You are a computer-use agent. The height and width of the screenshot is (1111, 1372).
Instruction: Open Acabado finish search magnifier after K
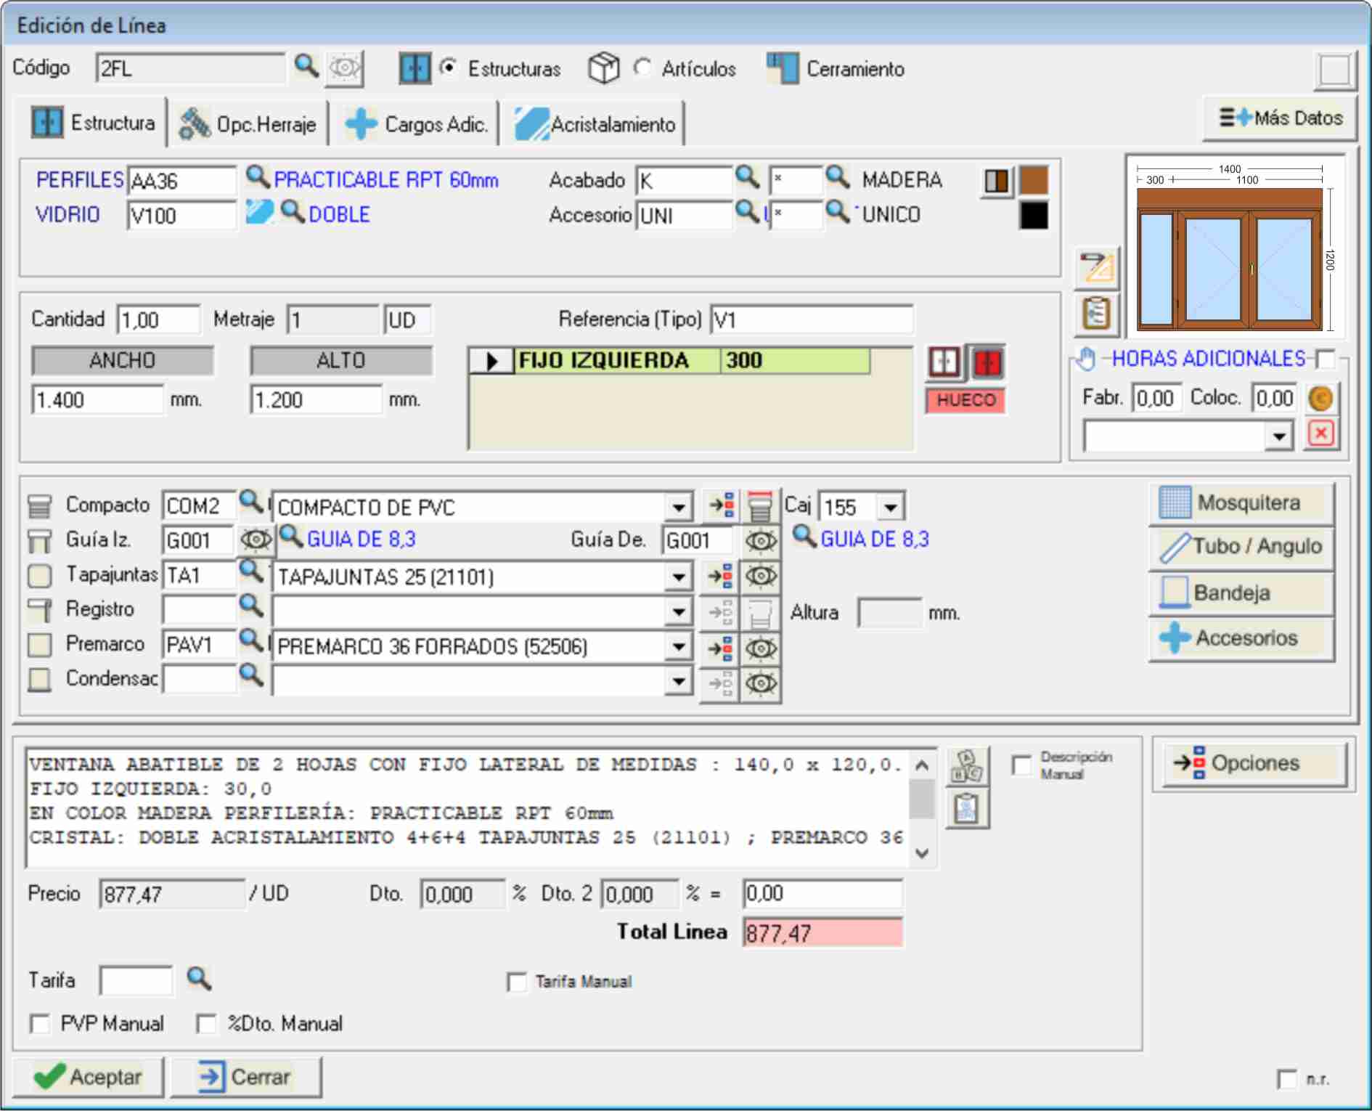(747, 177)
